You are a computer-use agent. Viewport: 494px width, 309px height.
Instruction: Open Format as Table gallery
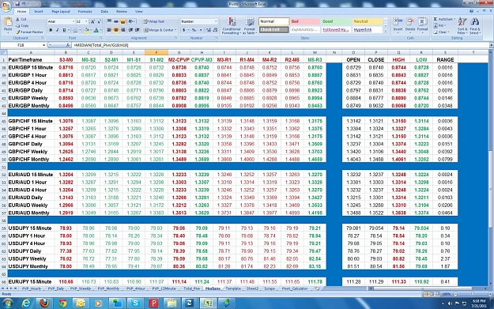pos(250,26)
